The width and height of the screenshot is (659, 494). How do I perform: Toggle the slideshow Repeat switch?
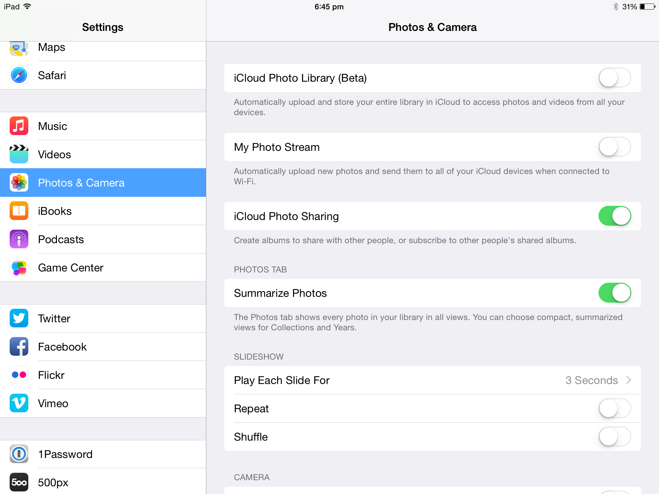click(x=615, y=408)
